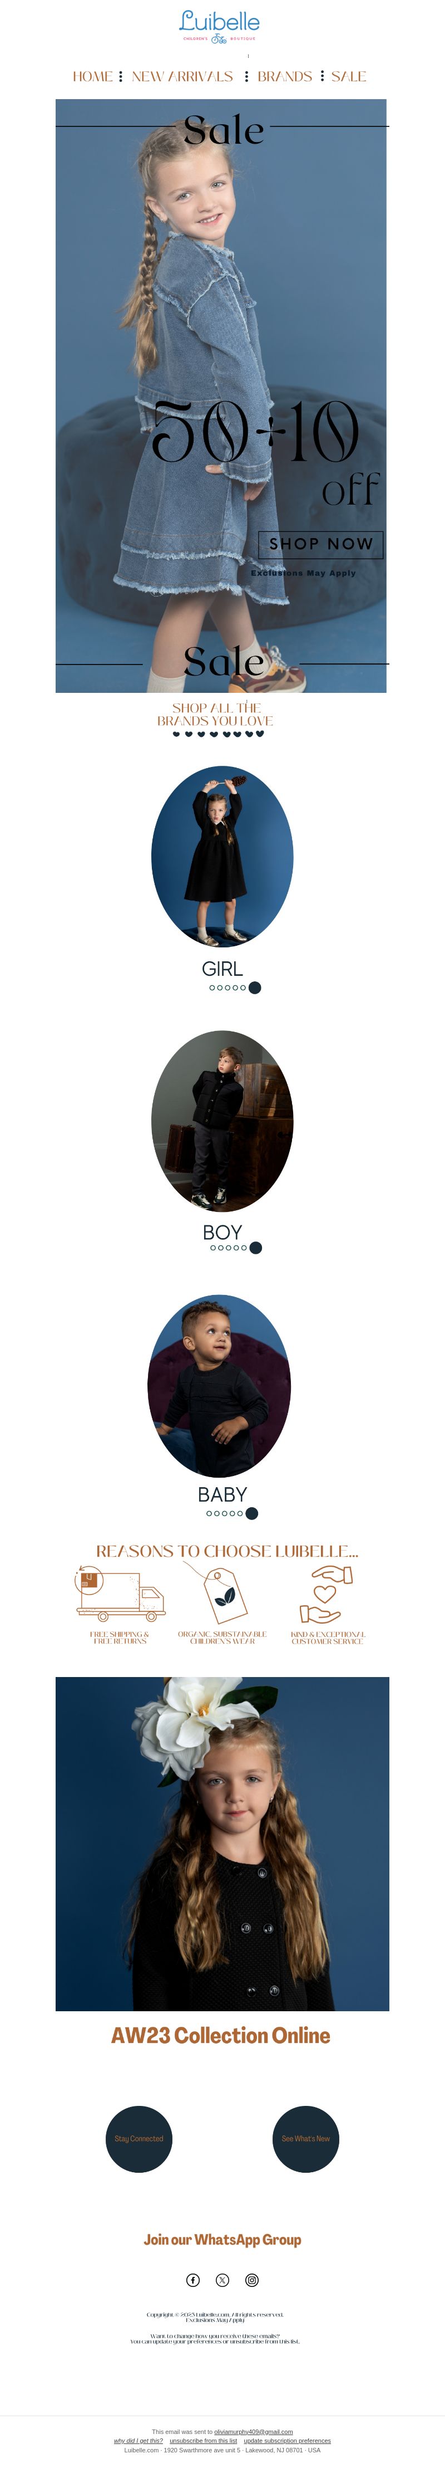Open the X (Twitter) icon
This screenshot has height=2488, width=445.
(x=222, y=2279)
